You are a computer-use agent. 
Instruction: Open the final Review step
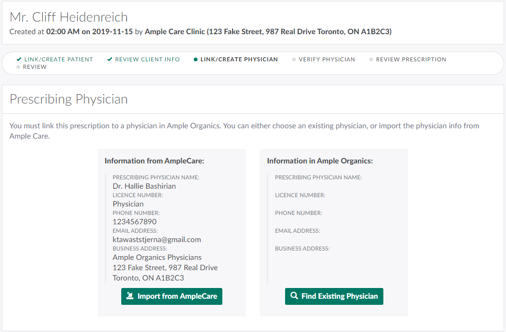click(35, 67)
